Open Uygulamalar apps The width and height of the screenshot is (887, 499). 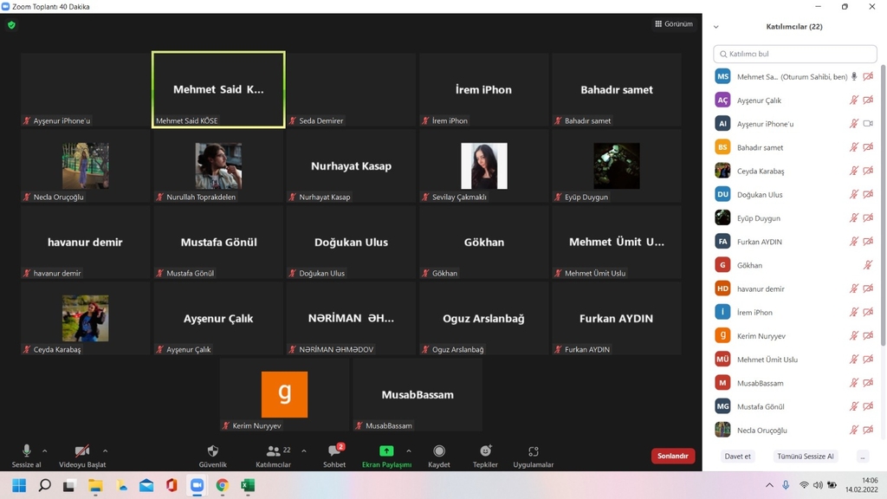pos(533,456)
